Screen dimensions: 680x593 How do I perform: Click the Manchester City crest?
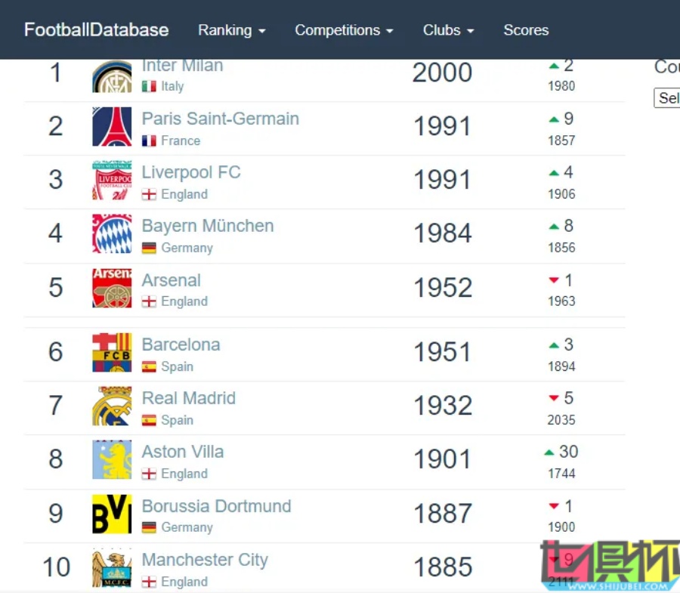112,567
